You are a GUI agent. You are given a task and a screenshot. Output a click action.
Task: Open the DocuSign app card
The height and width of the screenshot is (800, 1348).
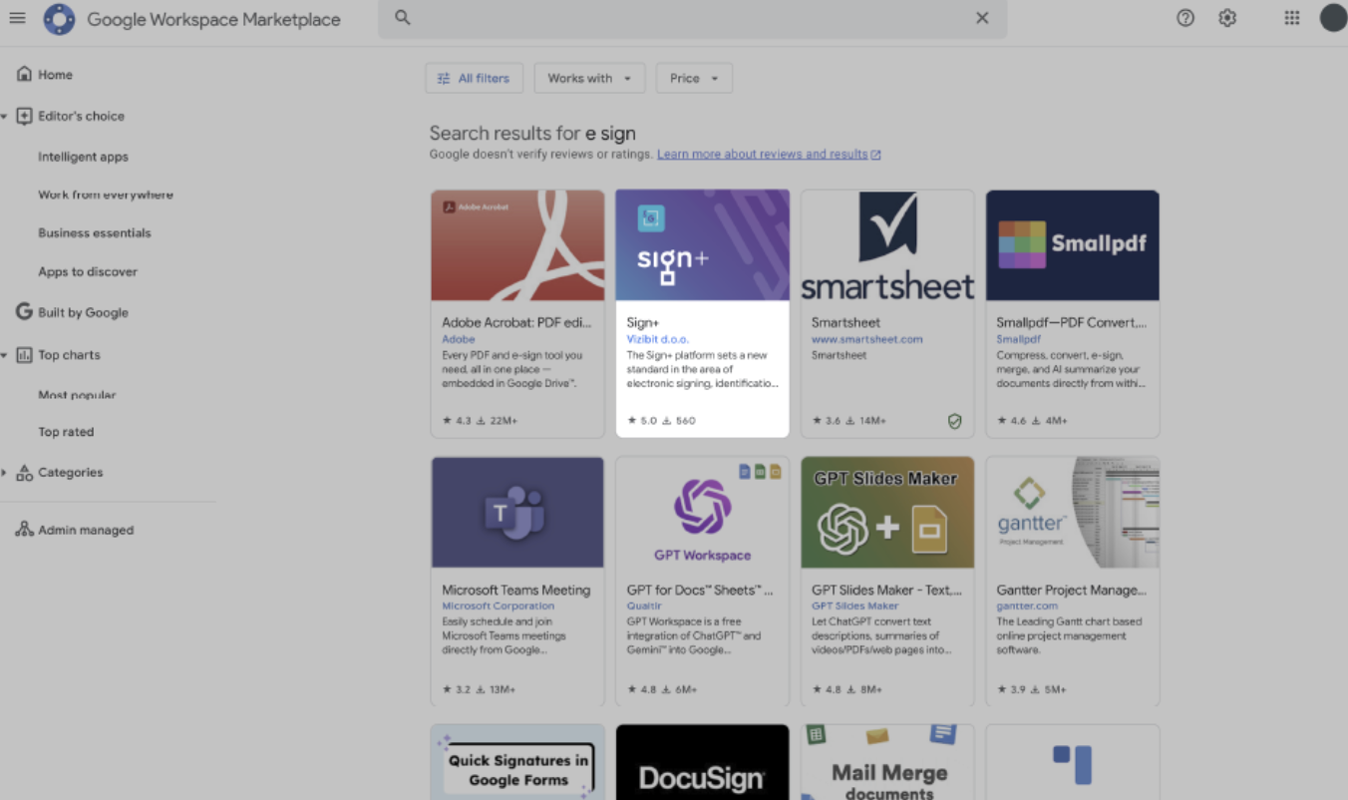(x=702, y=762)
